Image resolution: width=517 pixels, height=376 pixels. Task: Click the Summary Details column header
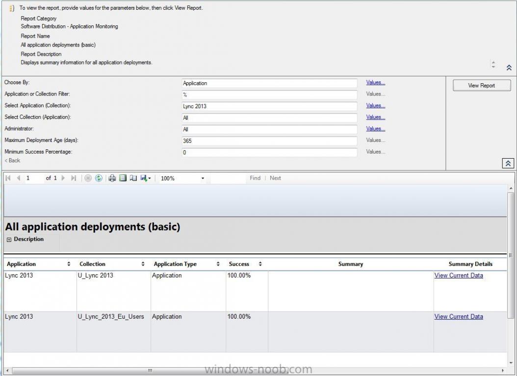(x=470, y=264)
